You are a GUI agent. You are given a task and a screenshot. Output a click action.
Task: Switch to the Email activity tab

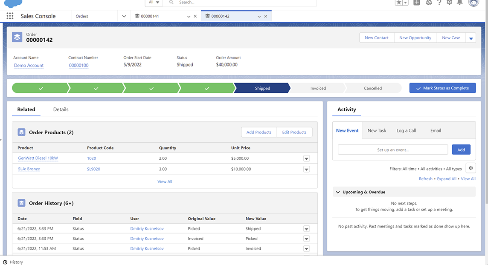(x=436, y=130)
